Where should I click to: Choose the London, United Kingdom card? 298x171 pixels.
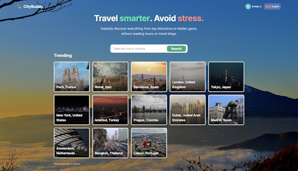point(188,77)
